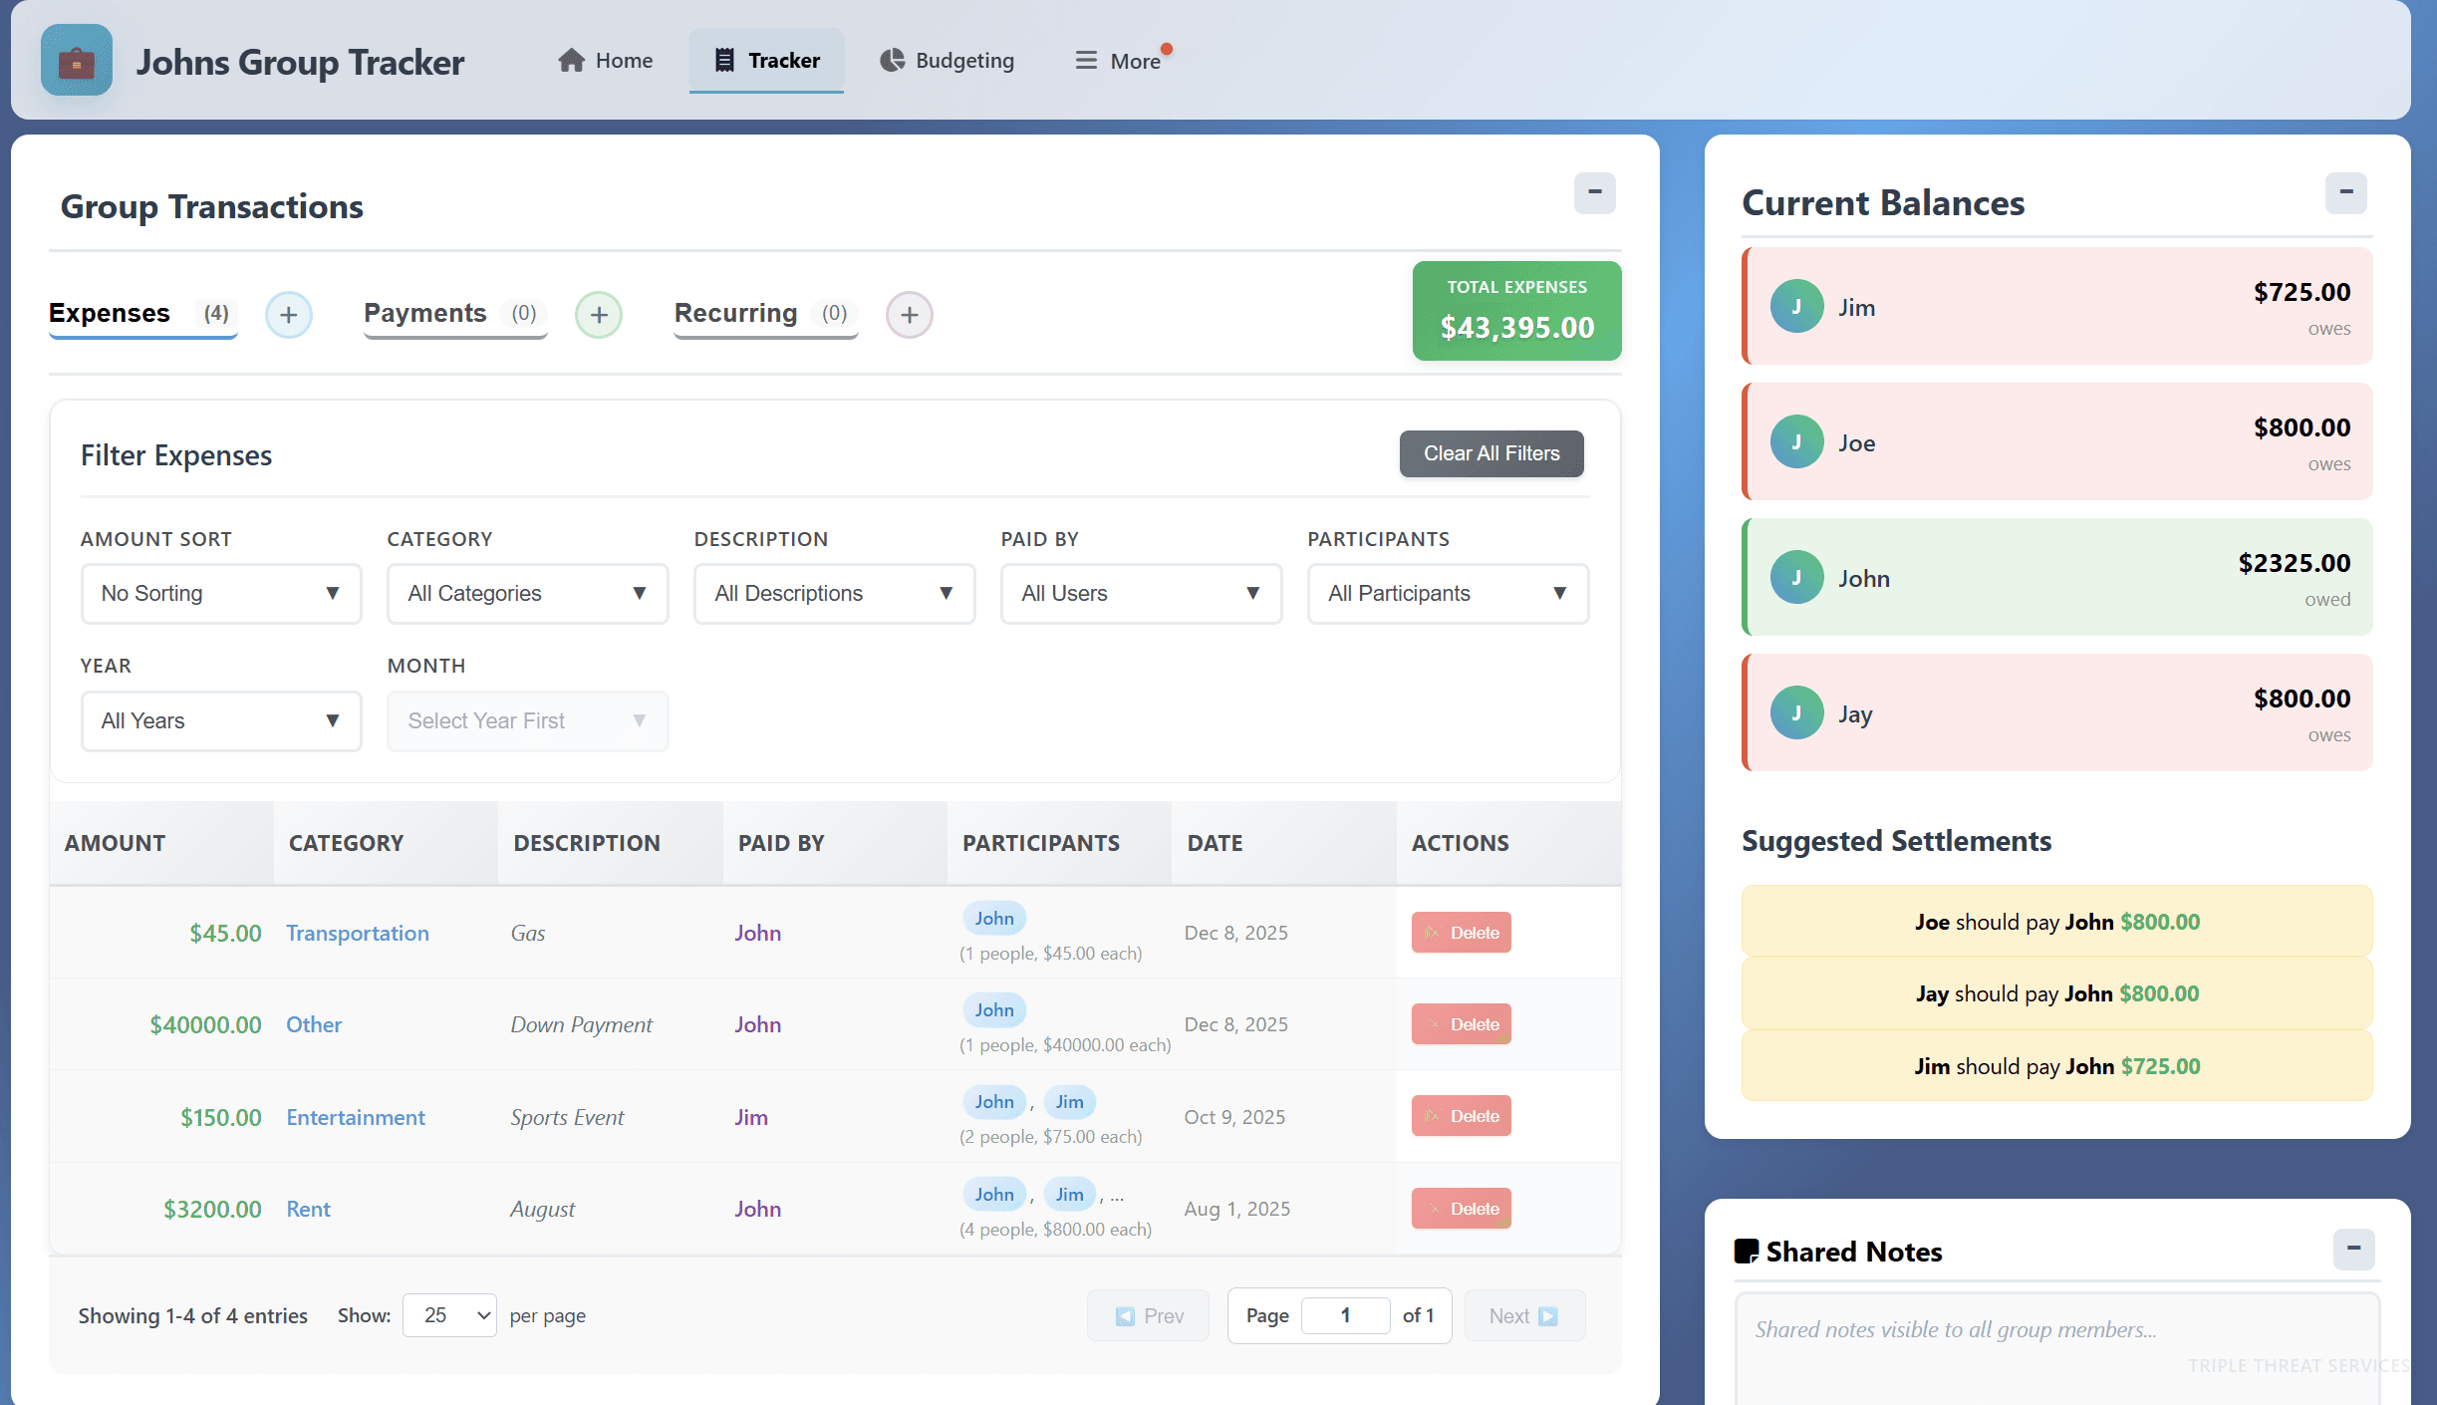Open the Payments tab
This screenshot has width=2437, height=1405.
[x=425, y=312]
